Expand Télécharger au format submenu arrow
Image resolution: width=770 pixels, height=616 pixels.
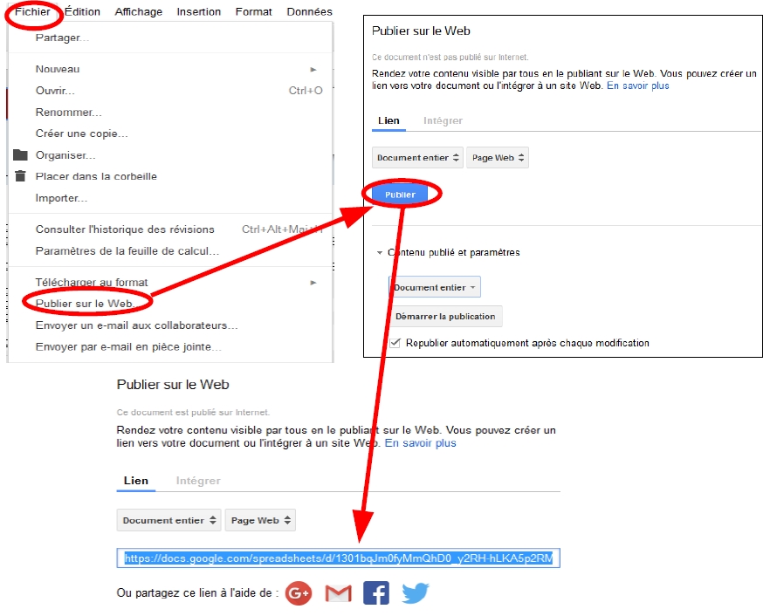(x=313, y=282)
